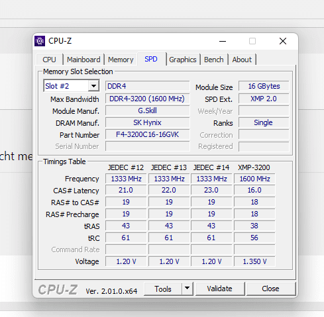Click the CAS# Latency 16.0 cell
The height and width of the screenshot is (317, 324).
254,190
